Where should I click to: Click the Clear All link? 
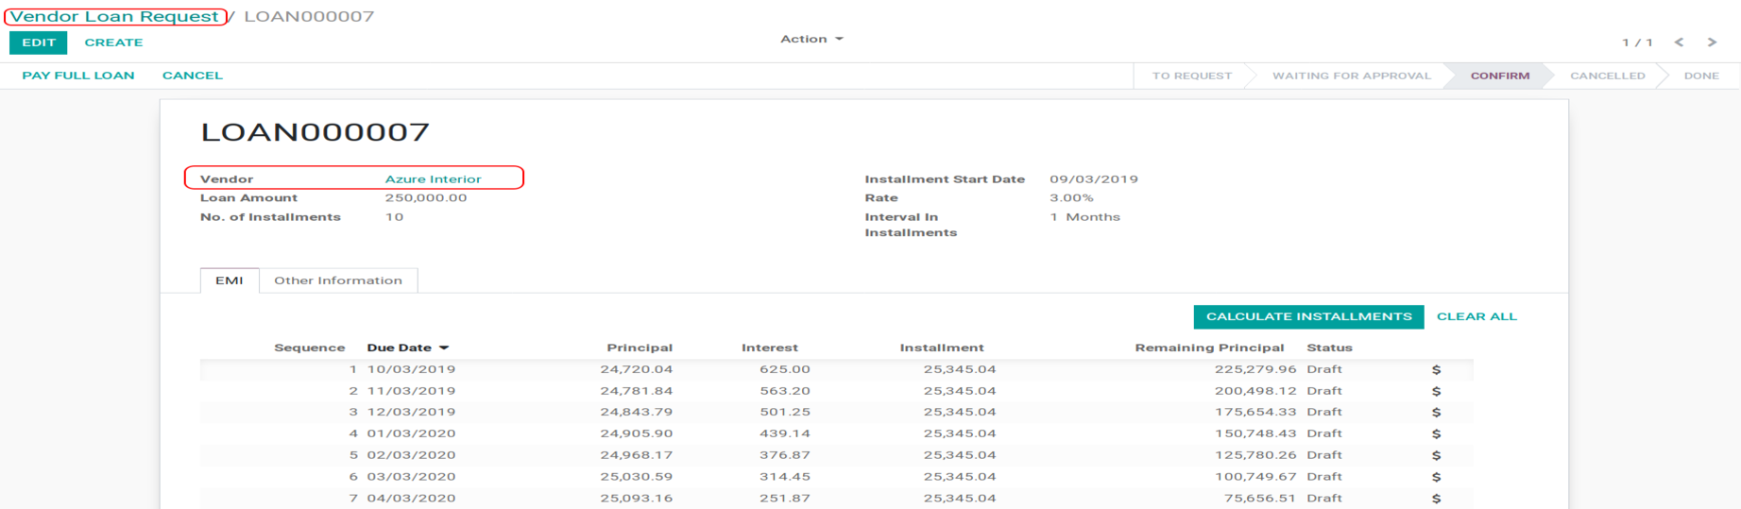coord(1476,316)
